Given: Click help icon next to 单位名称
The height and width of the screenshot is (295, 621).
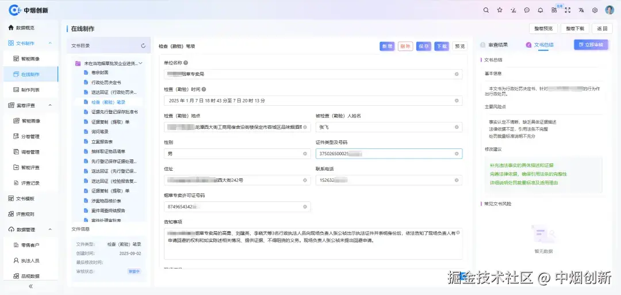Looking at the screenshot, I should pos(186,63).
